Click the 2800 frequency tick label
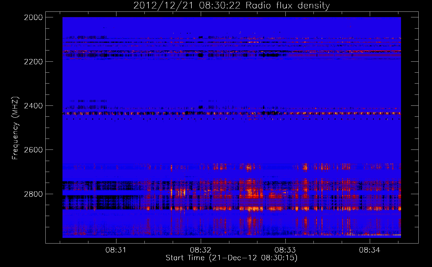 (x=33, y=194)
